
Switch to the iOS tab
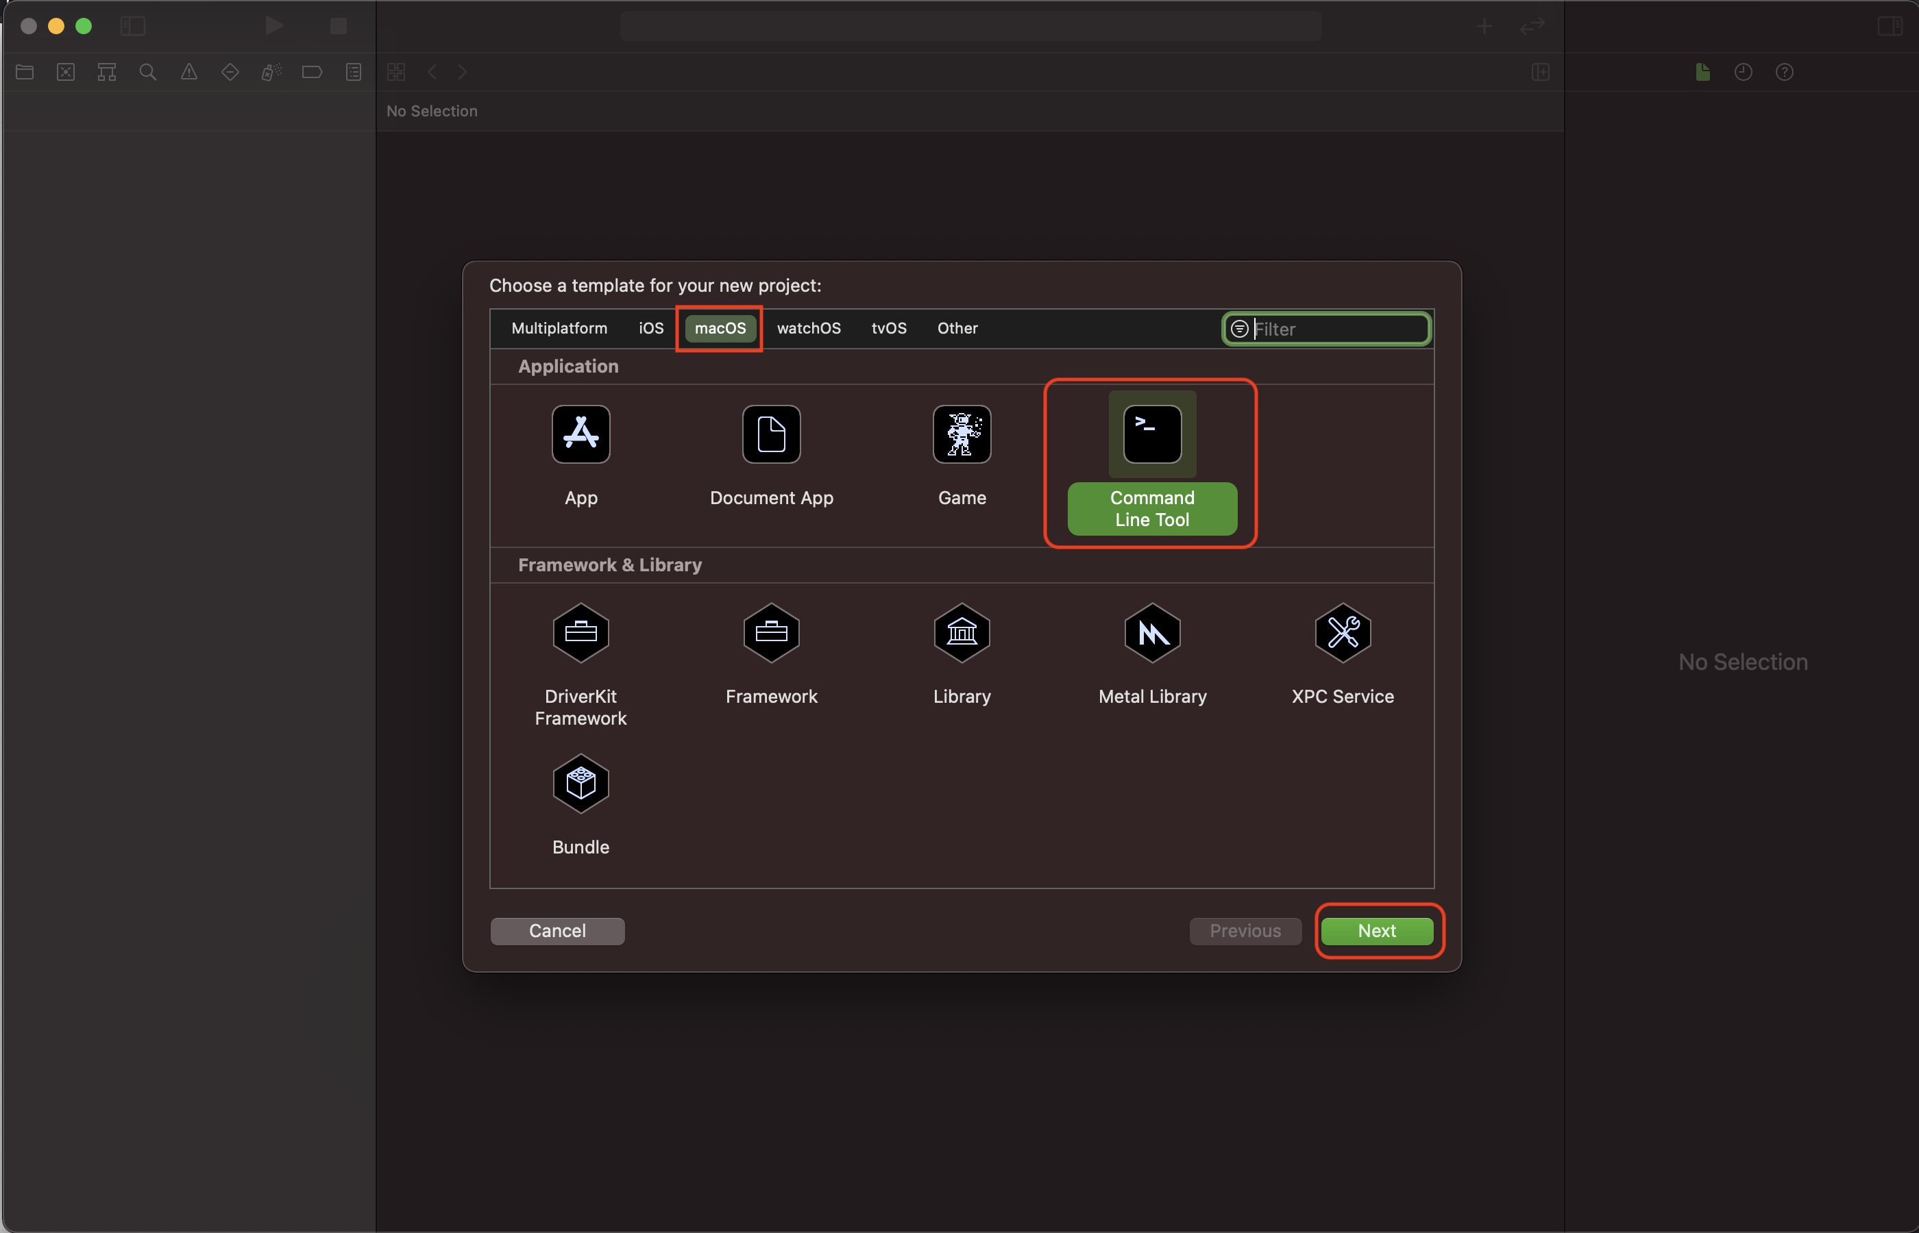pos(650,328)
